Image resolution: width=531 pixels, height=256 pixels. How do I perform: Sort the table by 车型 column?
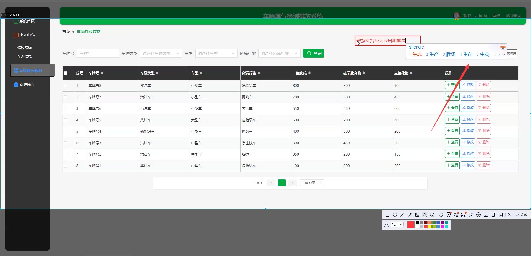[x=201, y=73]
